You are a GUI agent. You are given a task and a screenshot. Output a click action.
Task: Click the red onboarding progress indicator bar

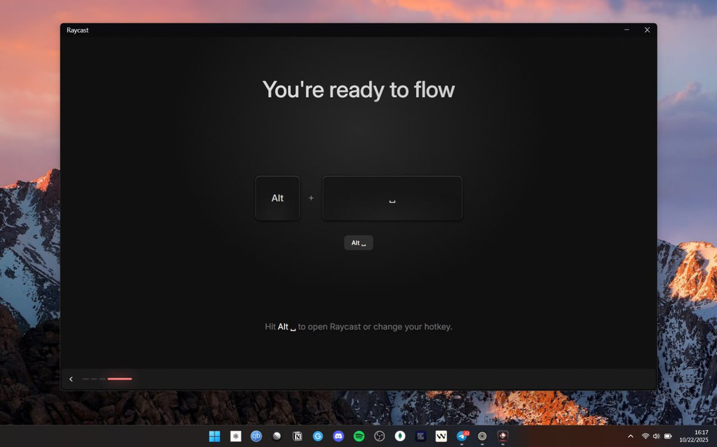click(119, 379)
